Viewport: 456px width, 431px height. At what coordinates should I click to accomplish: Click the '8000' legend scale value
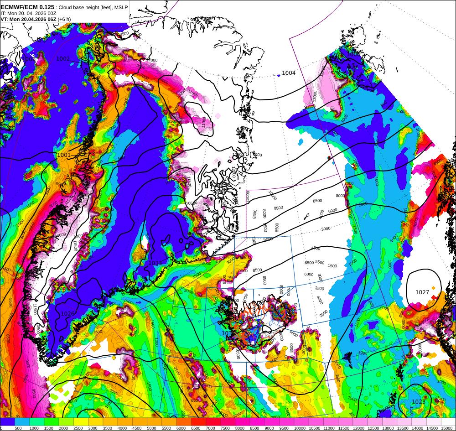pyautogui.click(x=240, y=428)
